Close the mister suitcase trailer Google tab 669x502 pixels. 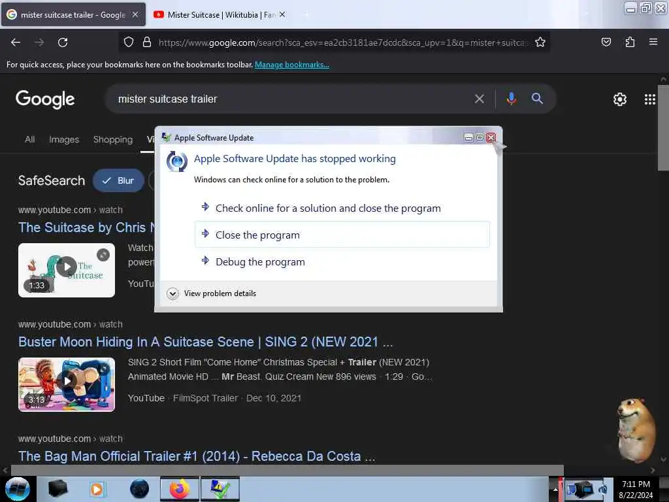coord(135,14)
